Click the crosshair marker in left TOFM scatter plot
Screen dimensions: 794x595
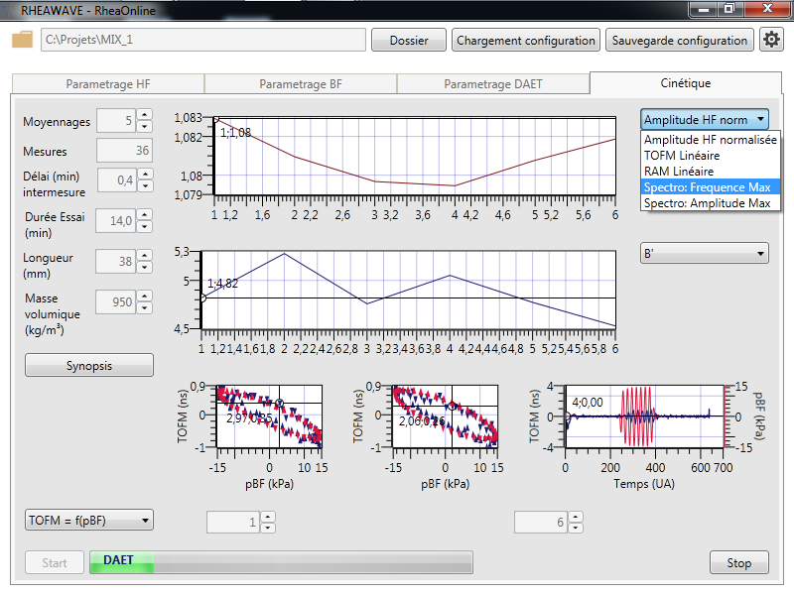[279, 404]
